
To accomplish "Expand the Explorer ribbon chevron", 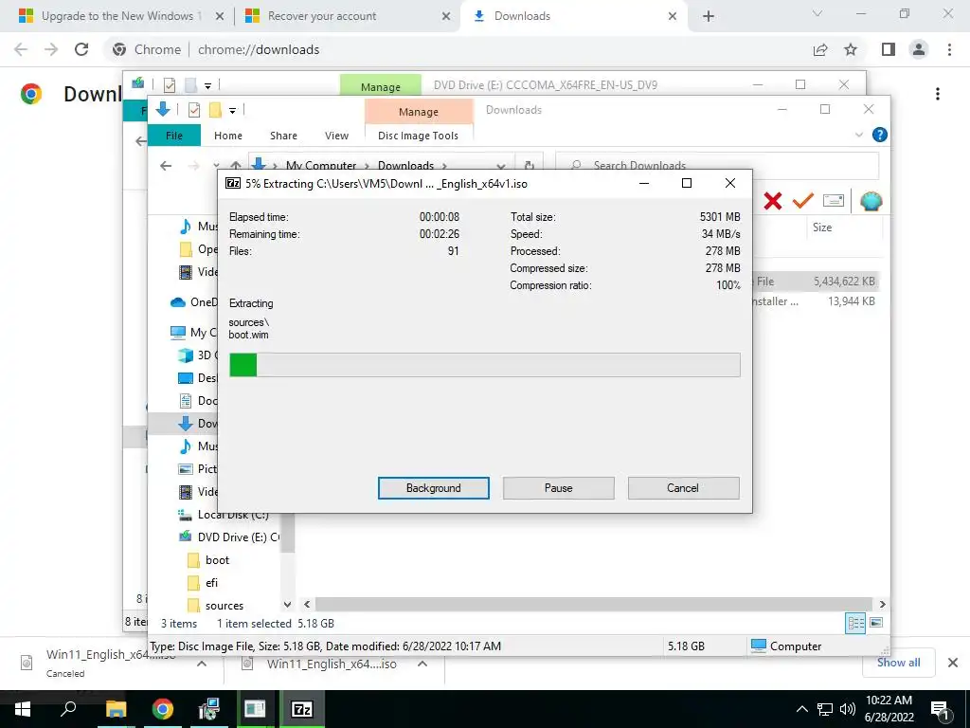I will click(x=858, y=135).
